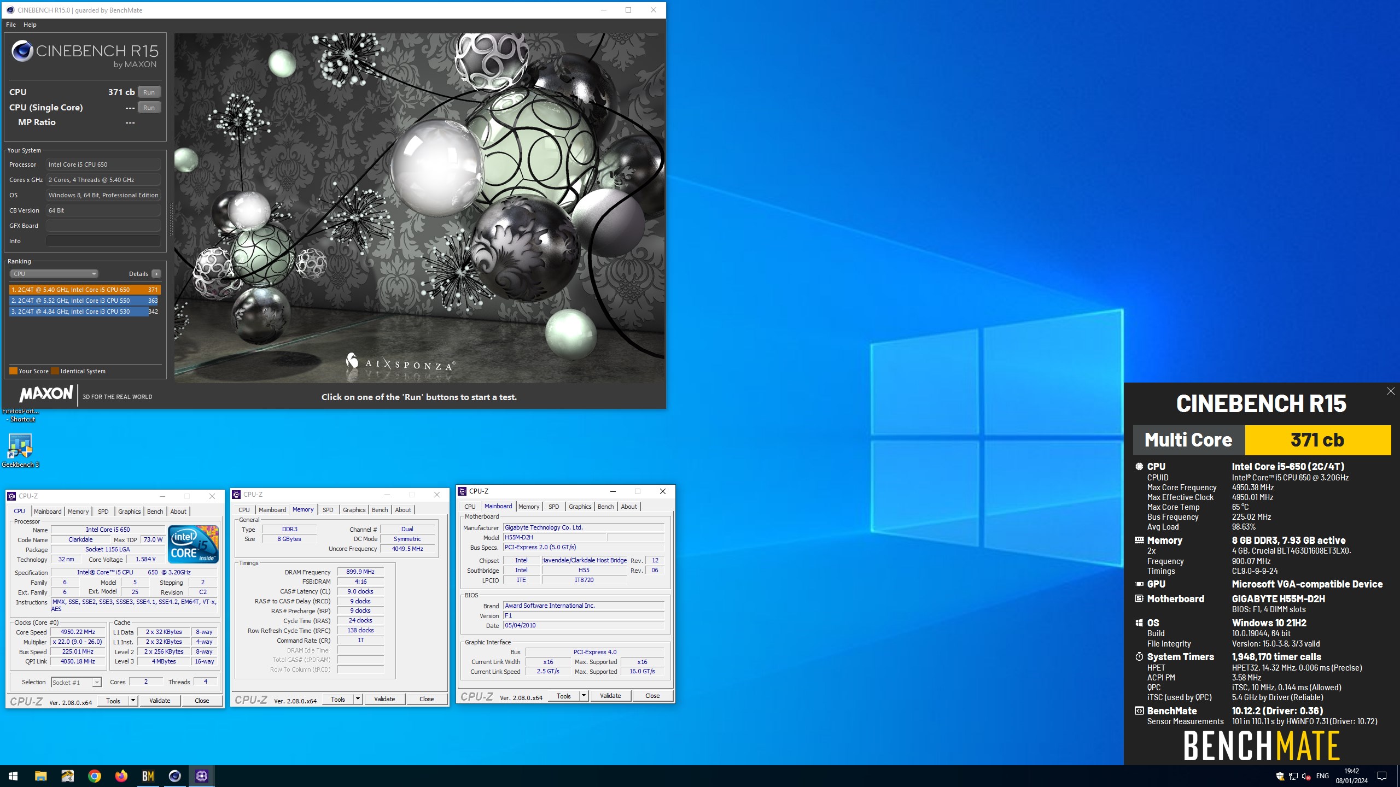Click the System Timers stopwatch icon
The height and width of the screenshot is (787, 1400).
(1139, 657)
